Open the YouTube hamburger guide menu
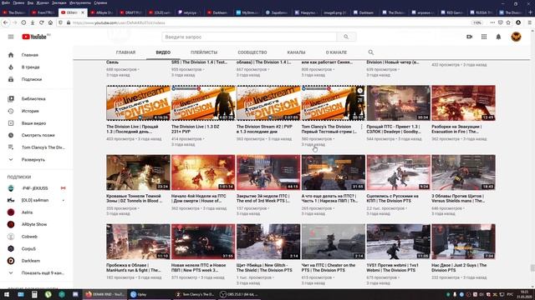This screenshot has width=535, height=300. (11, 37)
